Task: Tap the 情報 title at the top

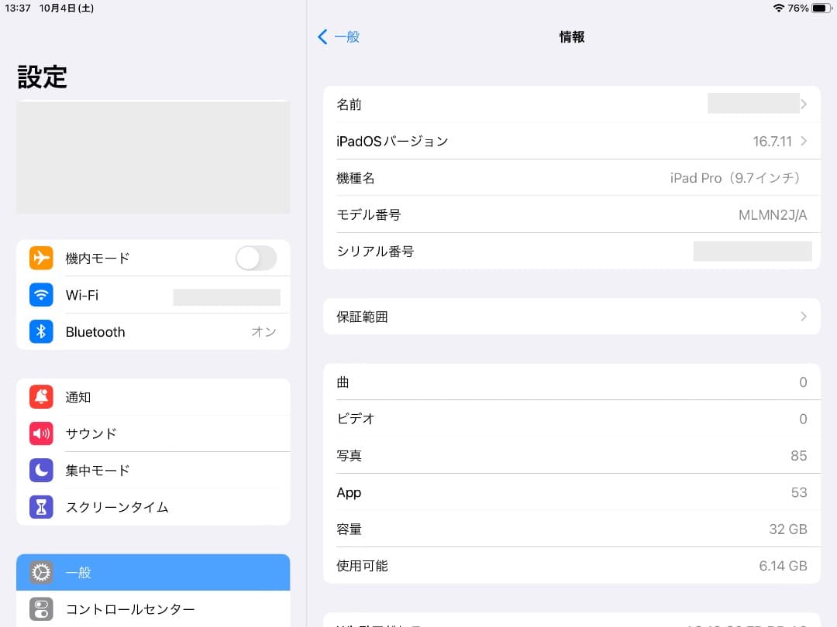Action: pyautogui.click(x=571, y=36)
